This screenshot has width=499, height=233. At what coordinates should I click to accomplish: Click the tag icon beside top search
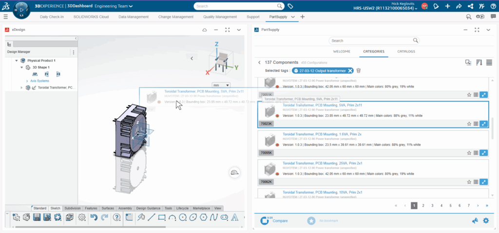point(290,6)
